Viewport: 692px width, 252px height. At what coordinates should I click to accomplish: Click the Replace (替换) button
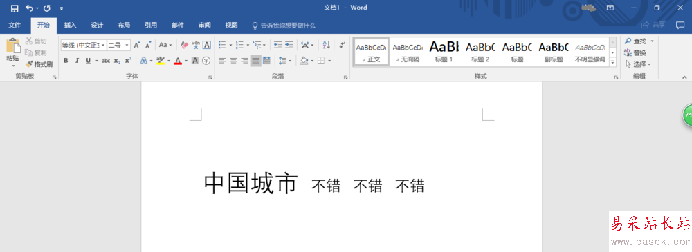[x=635, y=53]
